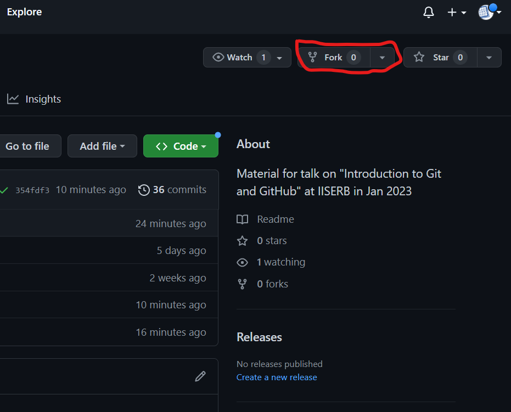Screen dimensions: 511x412
Task: Open the plus create-new menu
Action: [456, 13]
